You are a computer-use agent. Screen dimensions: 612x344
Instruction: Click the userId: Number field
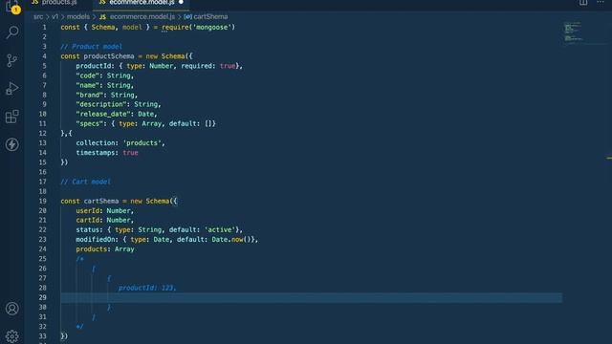coord(104,210)
